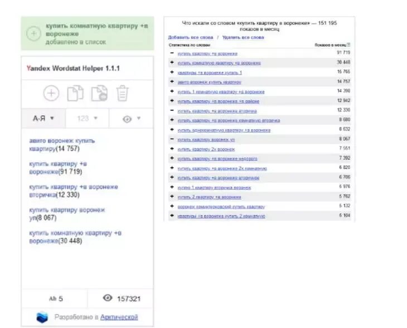Open link 'квартиры +в воронеже купить 1'
Screen dimensions: 407x328
(210, 72)
